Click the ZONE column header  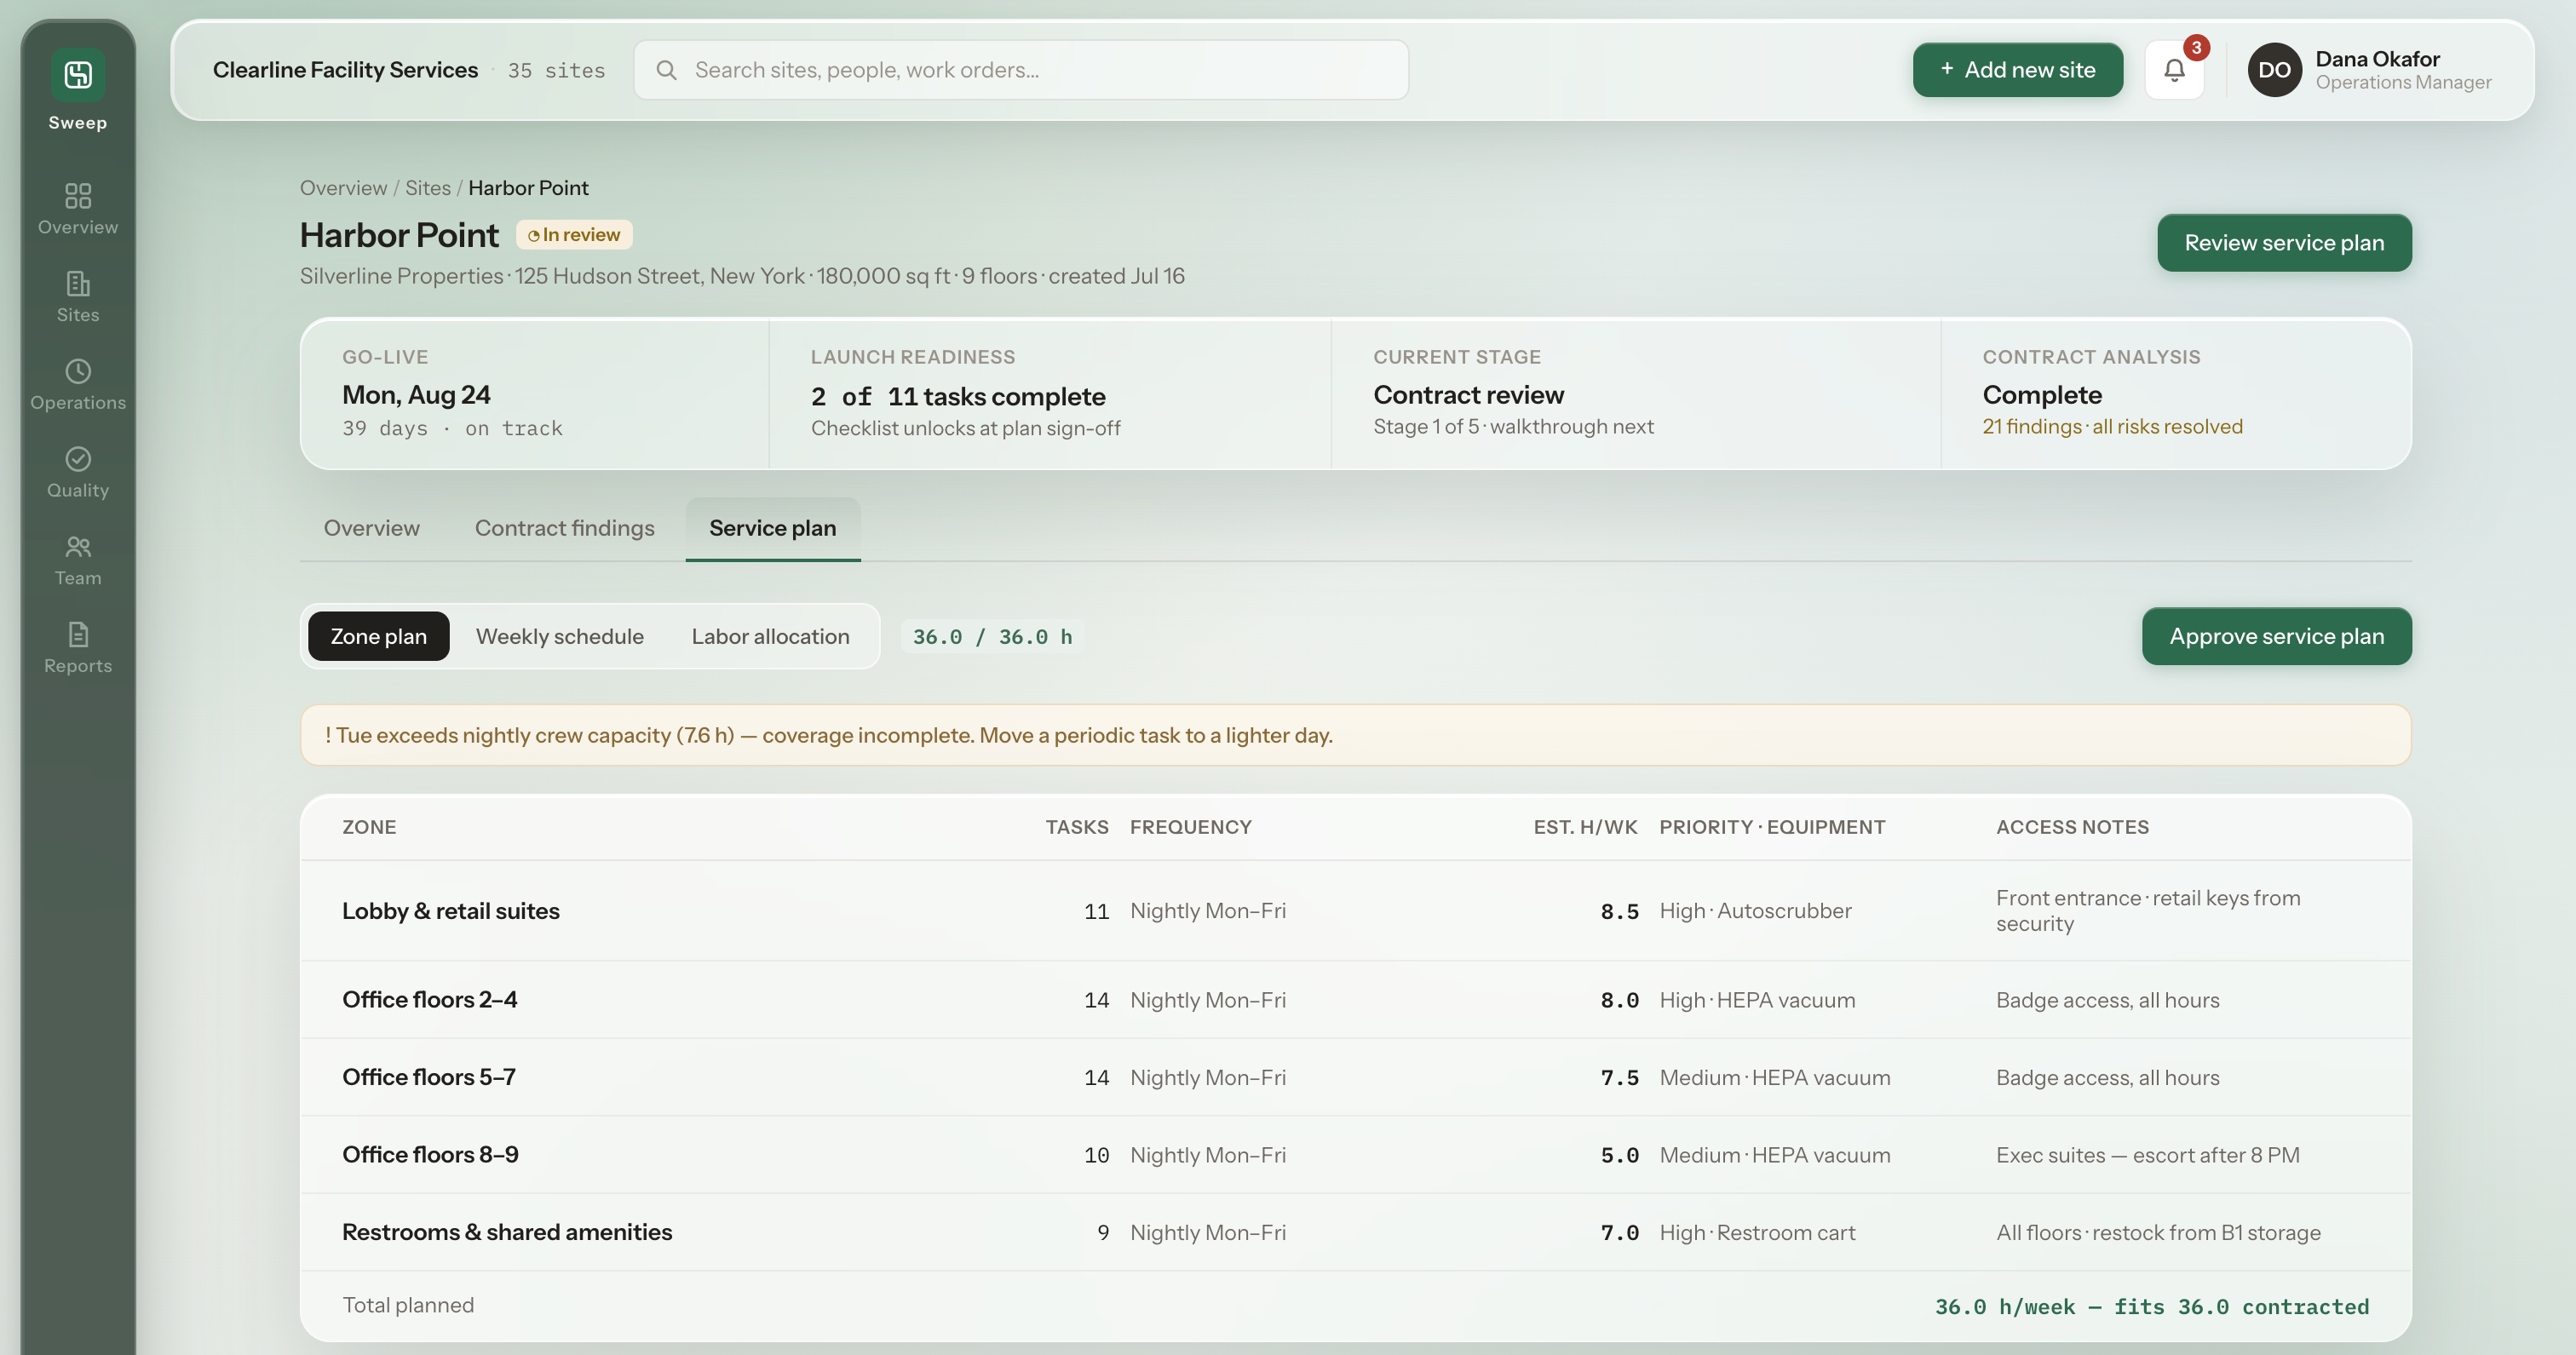369,827
